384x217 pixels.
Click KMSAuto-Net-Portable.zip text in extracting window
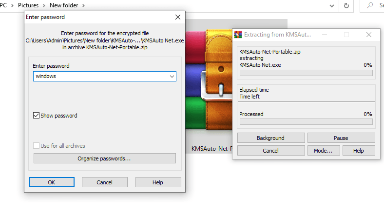click(x=270, y=52)
